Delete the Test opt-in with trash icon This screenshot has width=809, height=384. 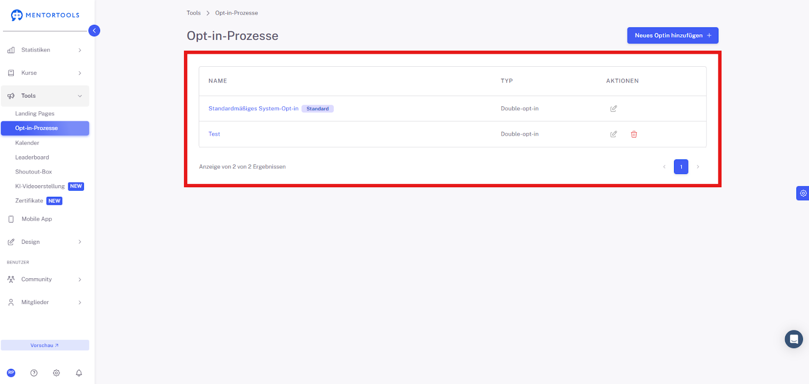634,134
